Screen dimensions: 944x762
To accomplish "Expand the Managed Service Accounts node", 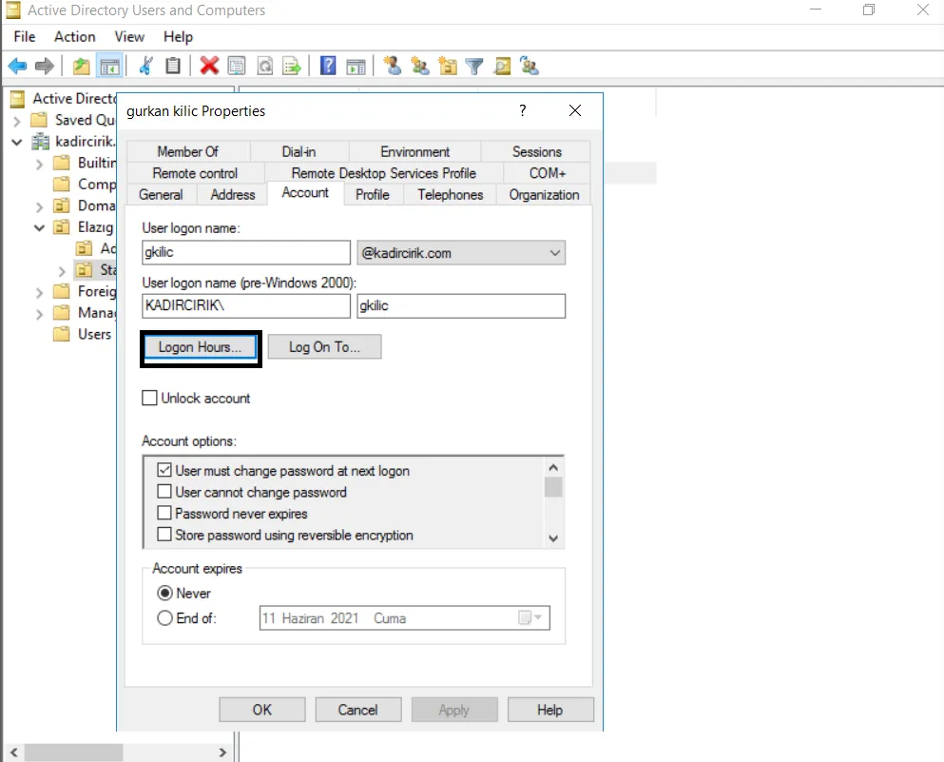I will pos(39,314).
